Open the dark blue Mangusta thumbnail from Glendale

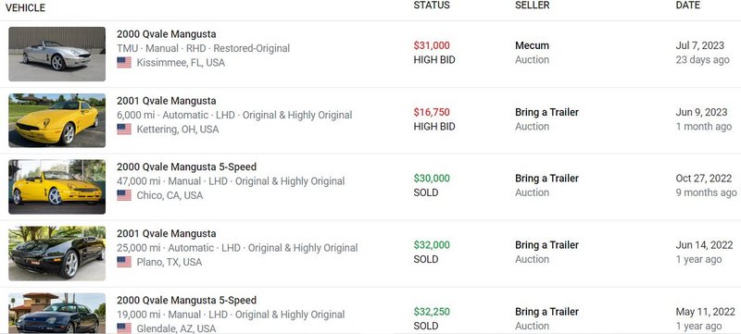57,314
